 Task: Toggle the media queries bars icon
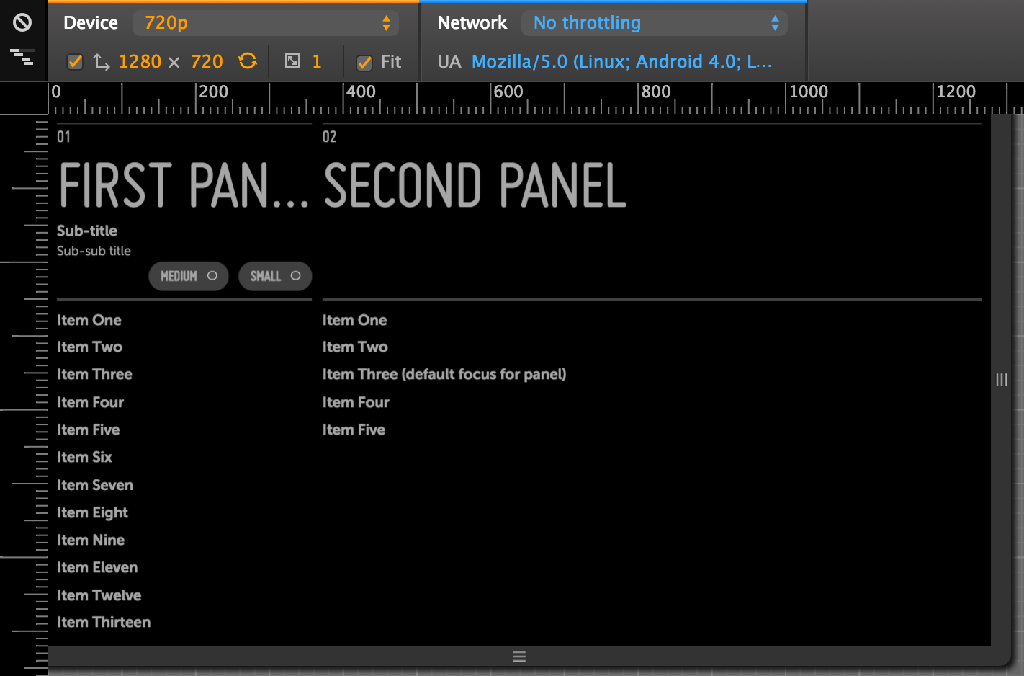[22, 57]
